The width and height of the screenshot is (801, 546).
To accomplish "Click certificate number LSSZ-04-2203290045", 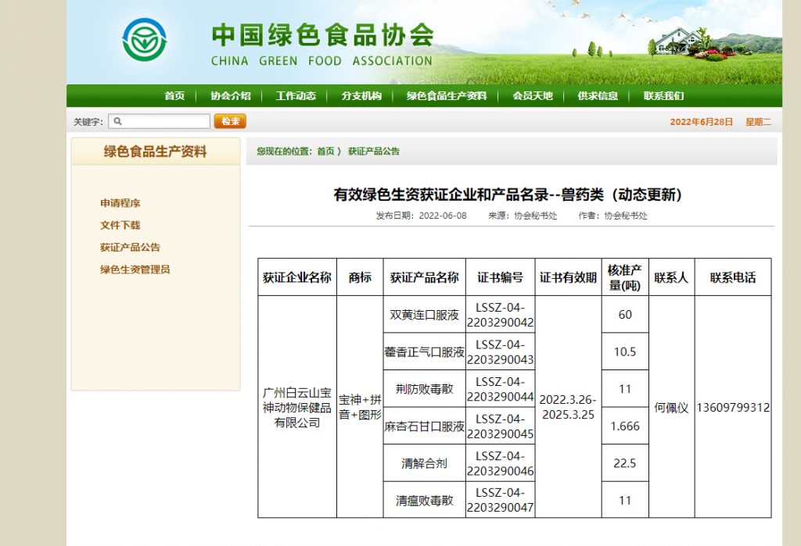I will point(500,426).
